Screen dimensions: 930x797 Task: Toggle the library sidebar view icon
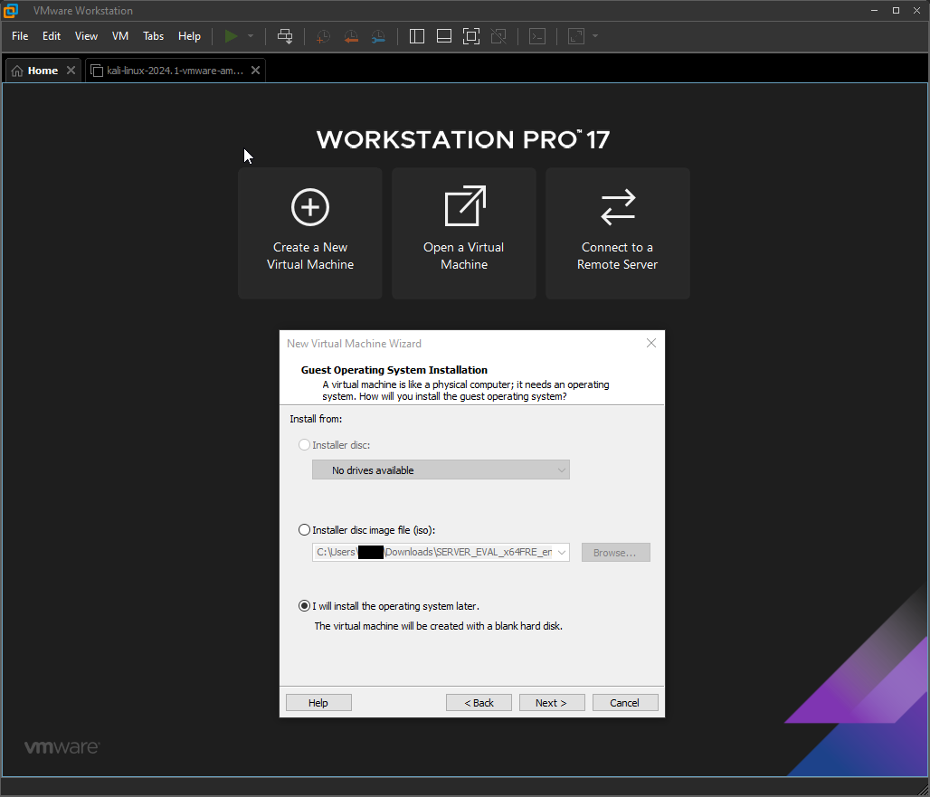point(417,36)
